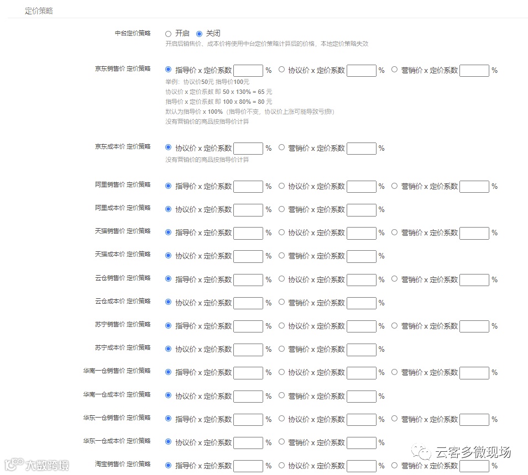Choose 营销价 radio in 苏宁成本价 row

[281, 349]
